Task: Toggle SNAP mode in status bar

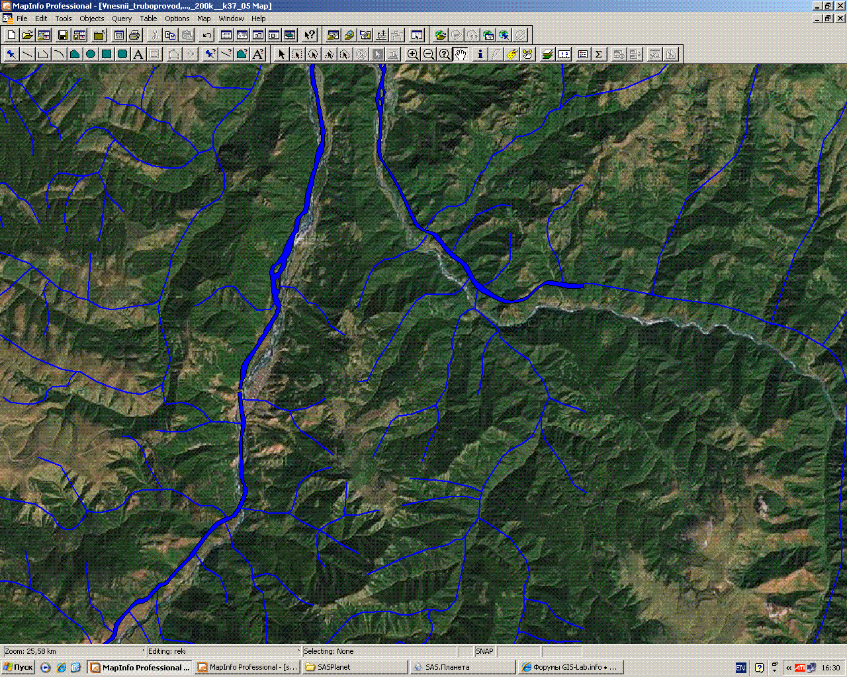Action: tap(484, 651)
